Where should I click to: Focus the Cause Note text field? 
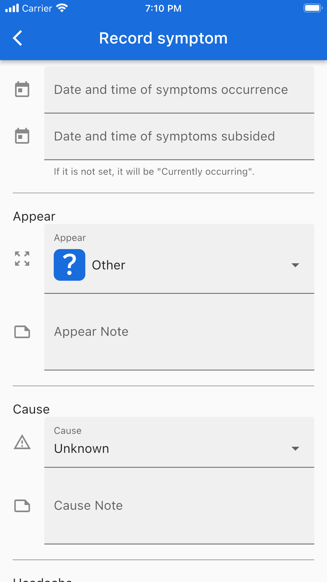click(x=179, y=506)
